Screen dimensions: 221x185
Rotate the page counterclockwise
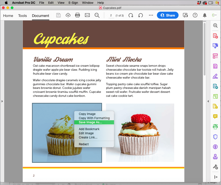pos(141,15)
